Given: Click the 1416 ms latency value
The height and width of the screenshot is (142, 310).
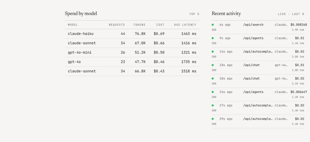Looking at the screenshot, I should [189, 43].
